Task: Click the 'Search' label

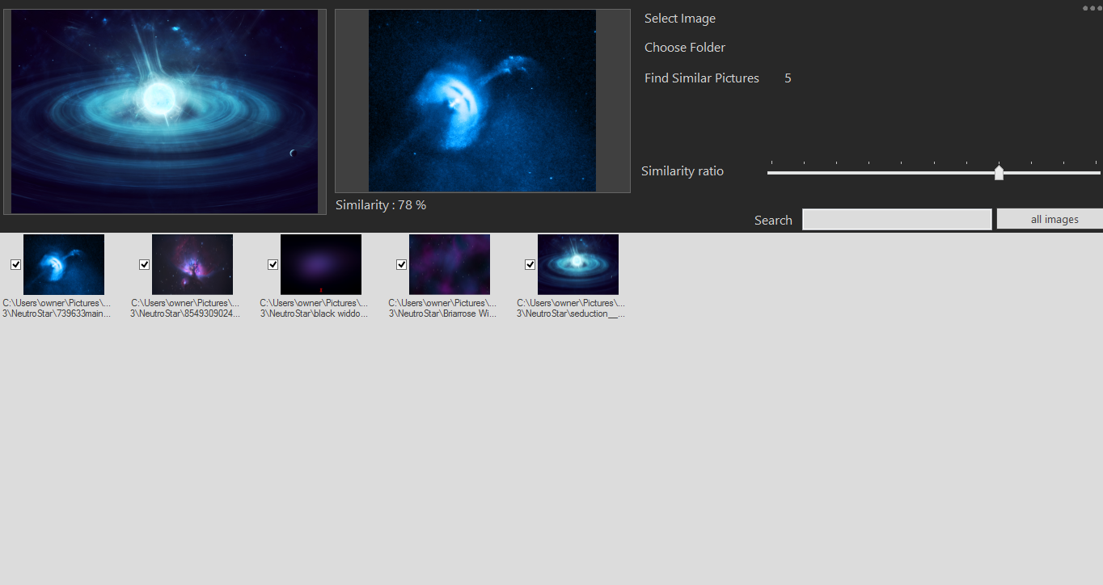Action: point(773,220)
